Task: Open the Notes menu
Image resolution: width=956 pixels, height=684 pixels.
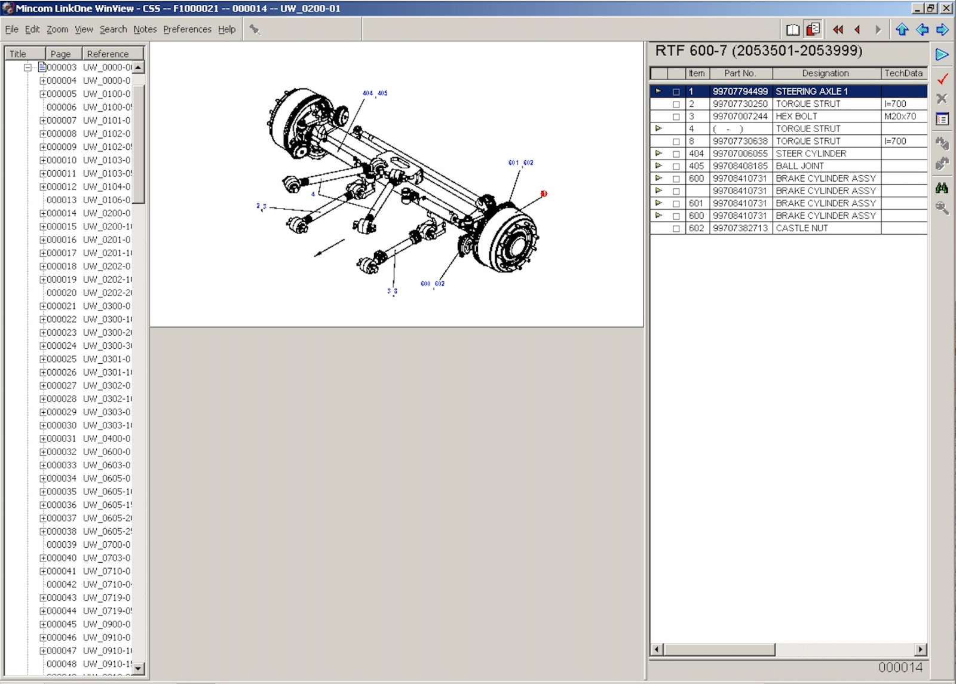Action: pyautogui.click(x=145, y=29)
